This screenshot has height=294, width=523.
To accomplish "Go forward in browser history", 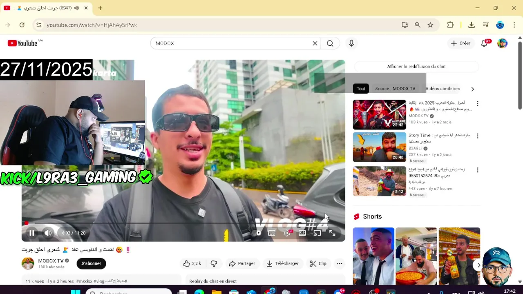I will point(8,25).
